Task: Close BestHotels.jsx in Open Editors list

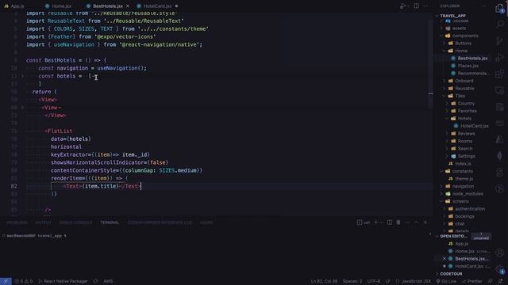Action: click(444, 259)
